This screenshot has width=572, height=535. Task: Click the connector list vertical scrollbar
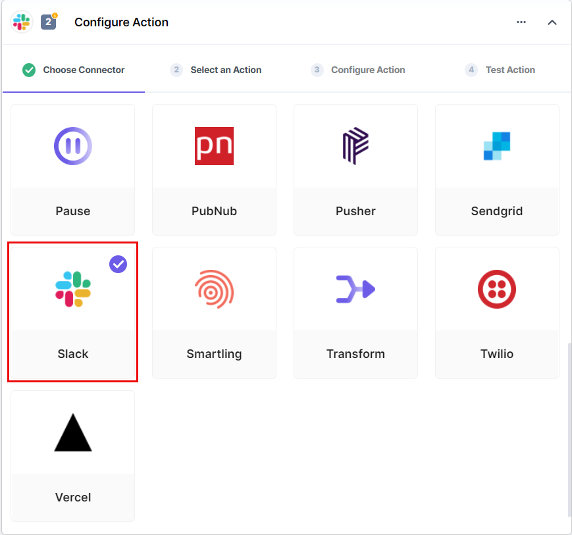point(569,430)
